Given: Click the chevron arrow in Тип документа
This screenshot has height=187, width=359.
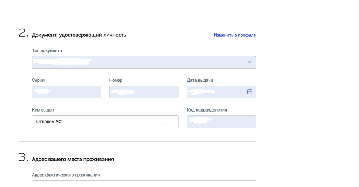Looking at the screenshot, I should 249,62.
